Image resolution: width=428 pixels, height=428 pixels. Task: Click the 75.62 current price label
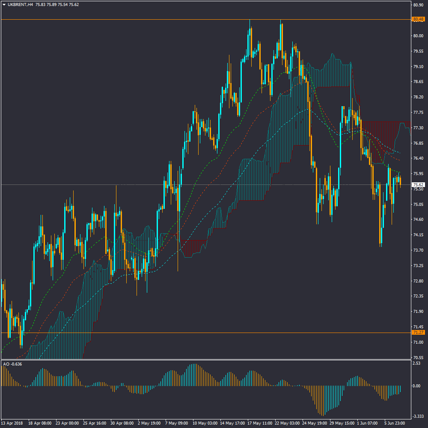(417, 185)
